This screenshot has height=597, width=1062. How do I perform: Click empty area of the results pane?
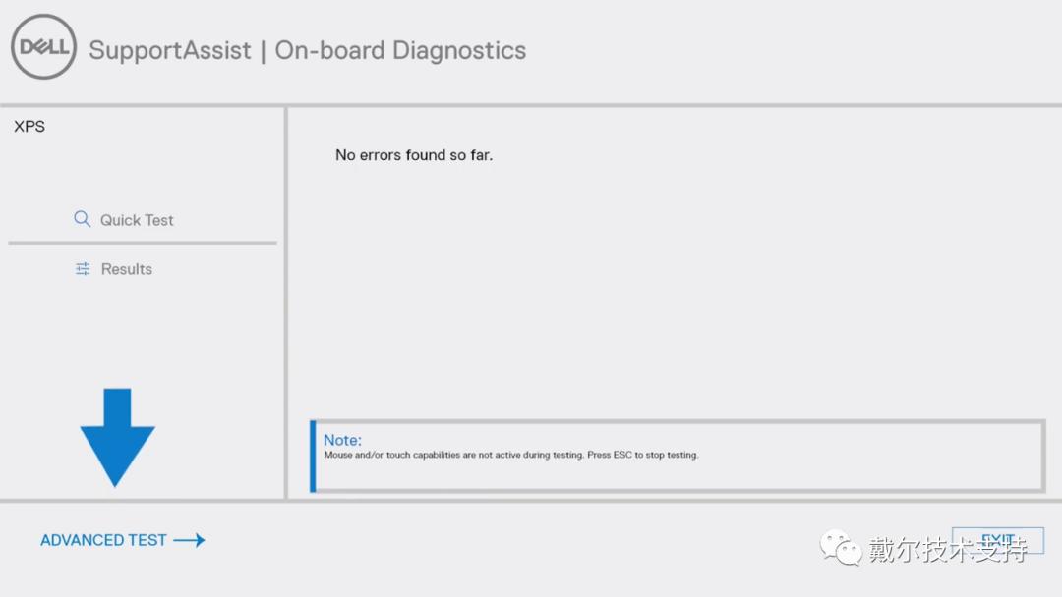tap(669, 295)
